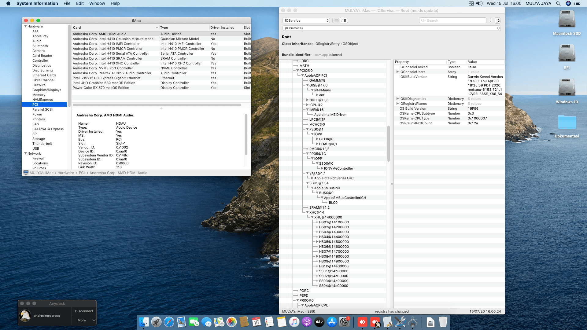Select Graphics/Displays in the sidebar
Image resolution: width=587 pixels, height=330 pixels.
click(47, 90)
